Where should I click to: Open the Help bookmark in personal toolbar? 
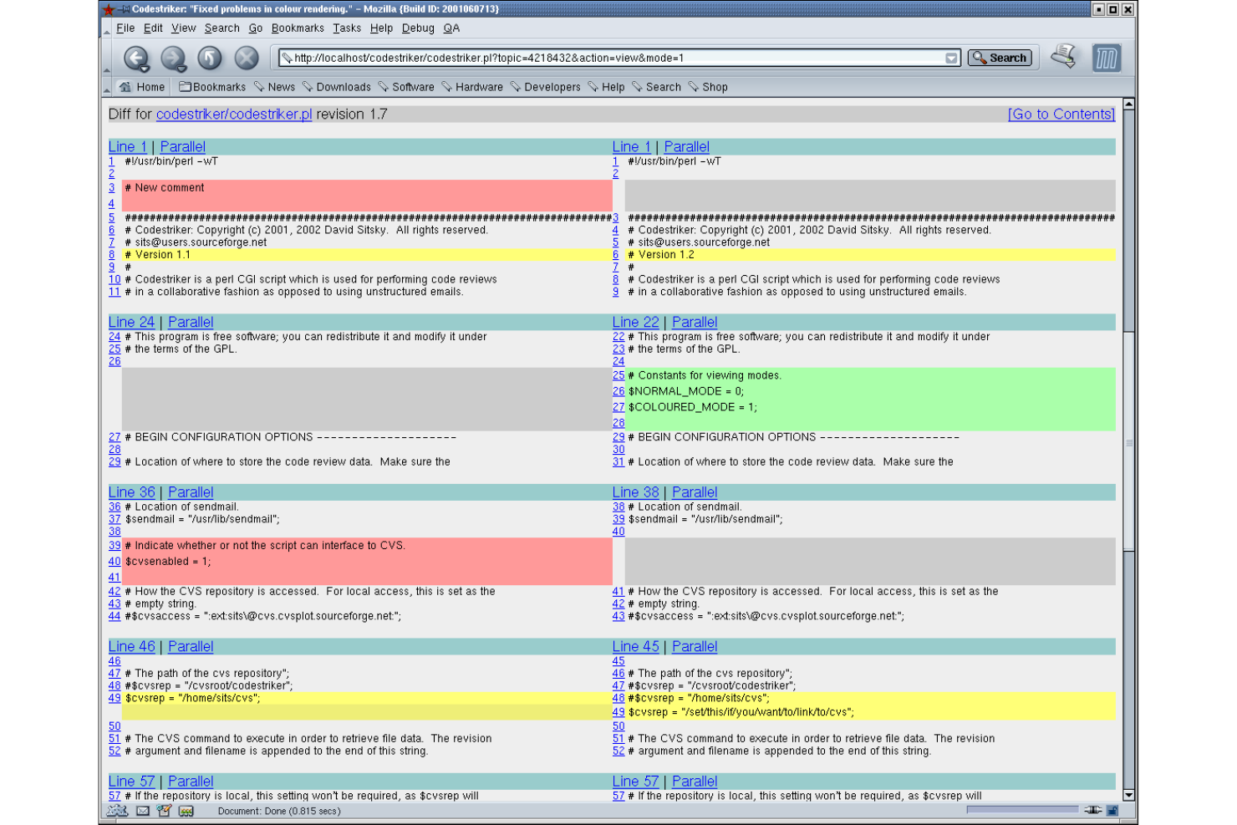[x=606, y=87]
